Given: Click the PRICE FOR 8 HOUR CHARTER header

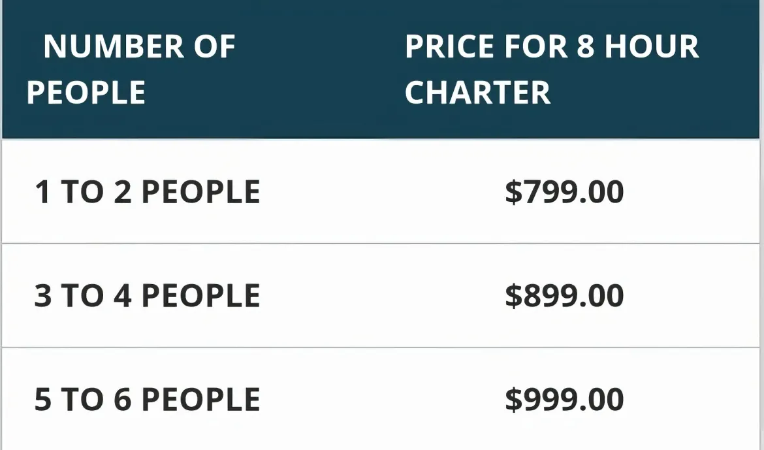Looking at the screenshot, I should coord(552,69).
